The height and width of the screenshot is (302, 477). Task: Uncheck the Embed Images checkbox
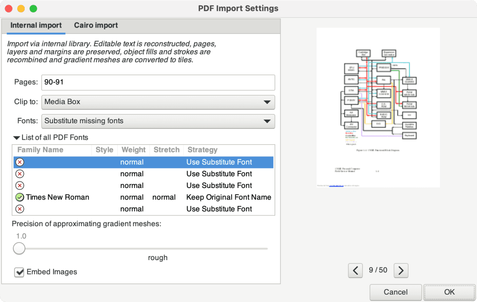click(19, 272)
